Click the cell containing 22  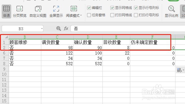[x=116, y=53]
